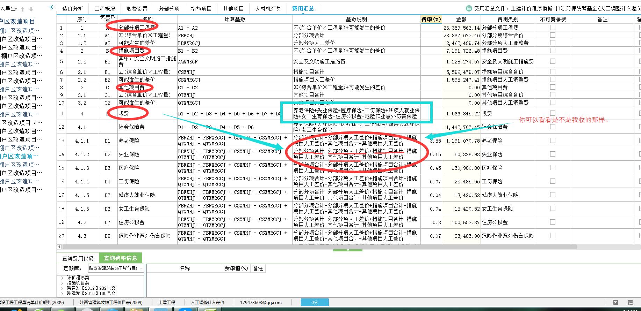Click the 3.55 fee rate cell

click(431, 141)
